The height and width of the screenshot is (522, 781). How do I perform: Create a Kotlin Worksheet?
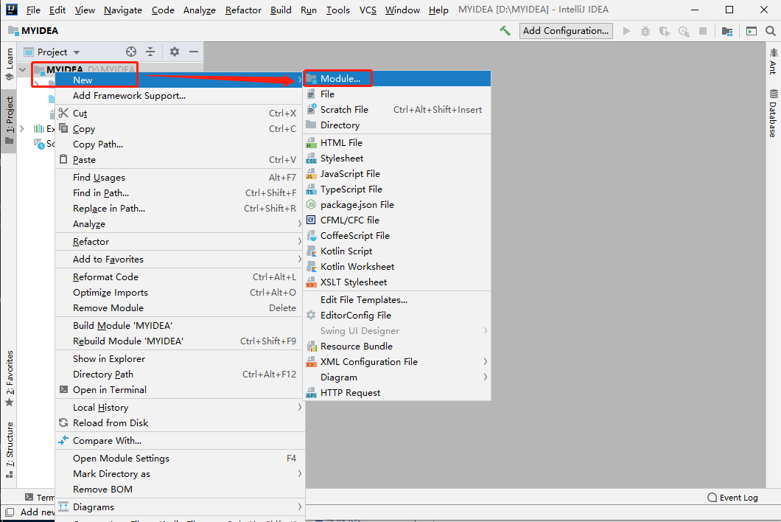point(397,266)
